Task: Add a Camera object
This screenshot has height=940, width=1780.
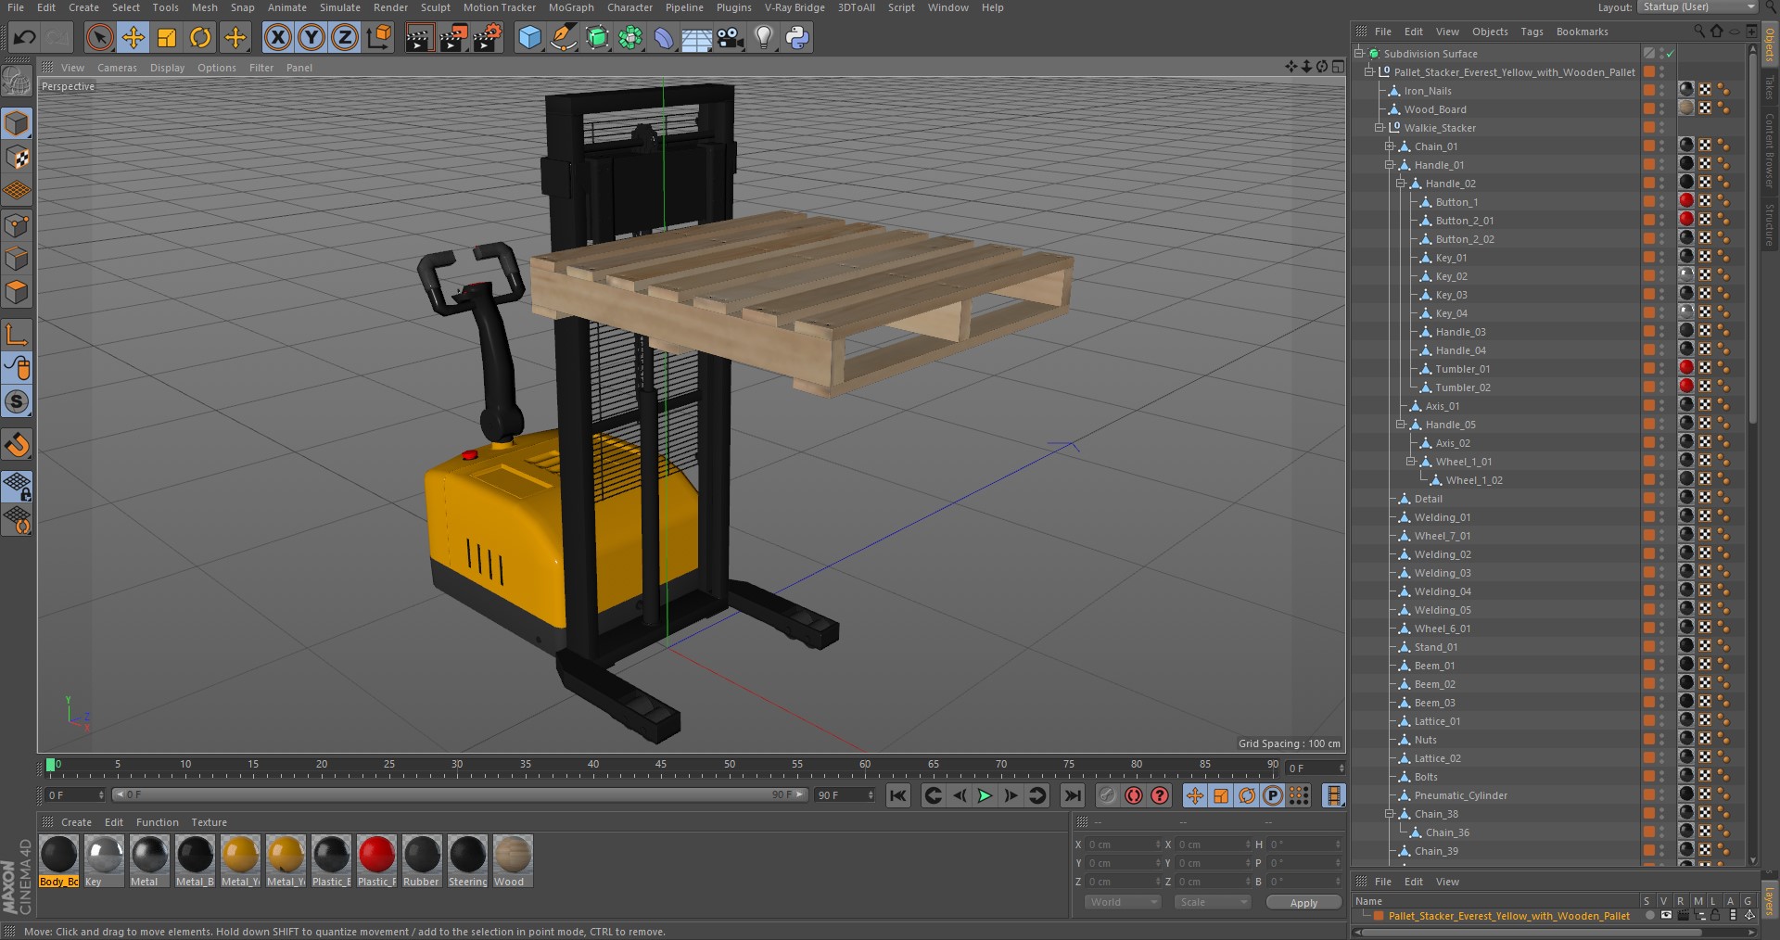Action: (731, 37)
